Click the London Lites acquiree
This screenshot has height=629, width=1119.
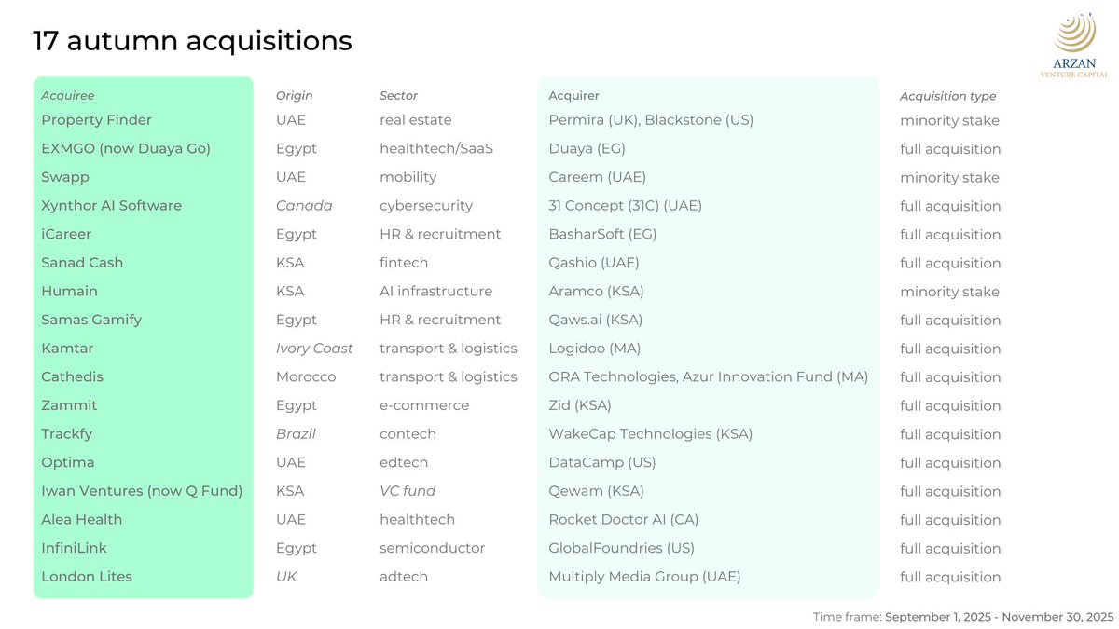[87, 577]
